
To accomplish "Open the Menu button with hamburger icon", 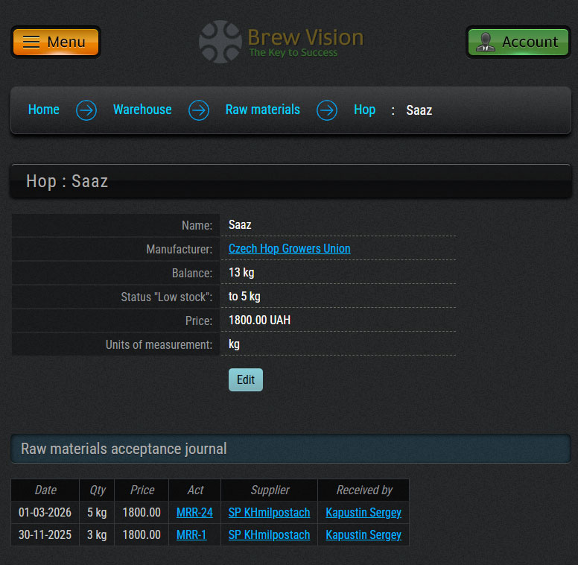I will coord(56,42).
